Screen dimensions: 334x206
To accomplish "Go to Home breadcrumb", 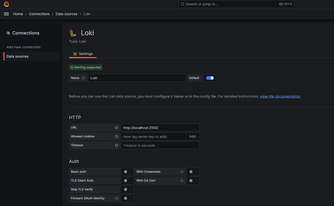I will (x=18, y=14).
